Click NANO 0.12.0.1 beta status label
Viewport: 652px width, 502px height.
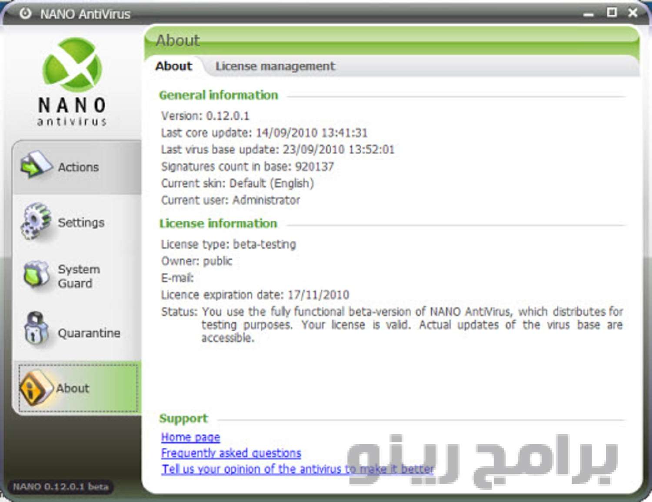(60, 487)
